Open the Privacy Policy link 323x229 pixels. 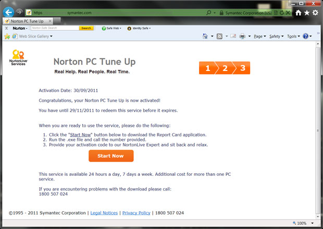[136, 213]
